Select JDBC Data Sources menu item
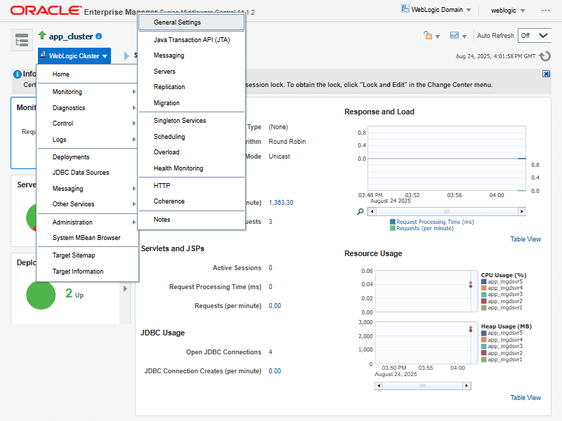Screen dimensions: 562x421 click(87, 172)
